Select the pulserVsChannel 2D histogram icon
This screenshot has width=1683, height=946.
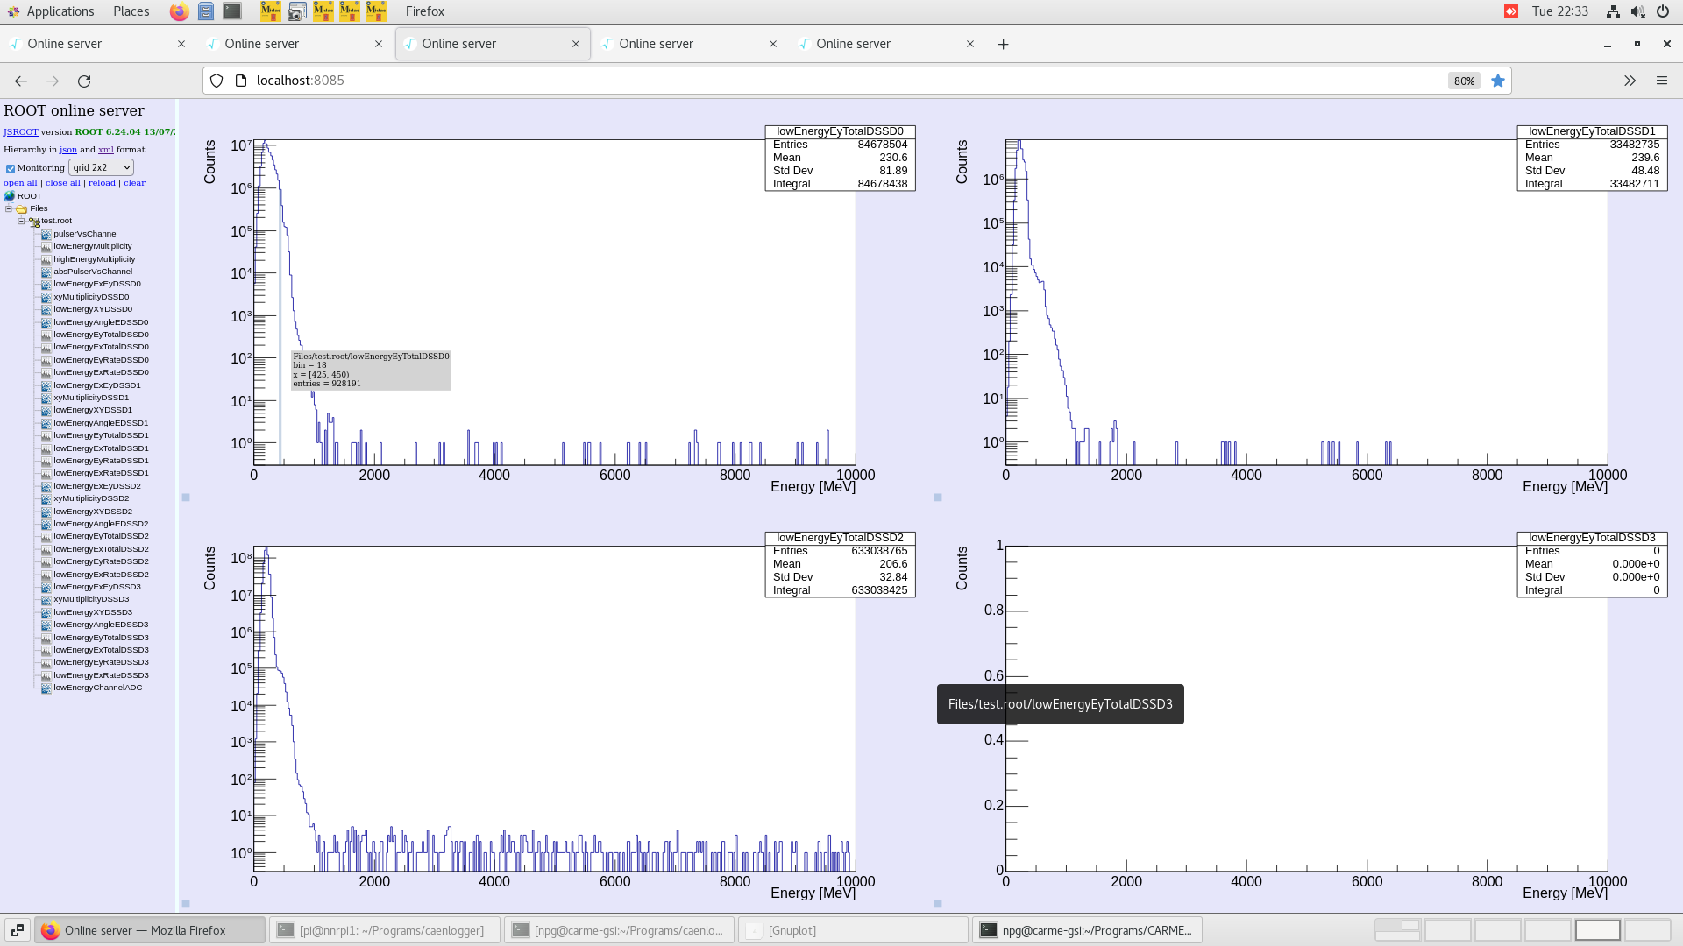pyautogui.click(x=46, y=233)
